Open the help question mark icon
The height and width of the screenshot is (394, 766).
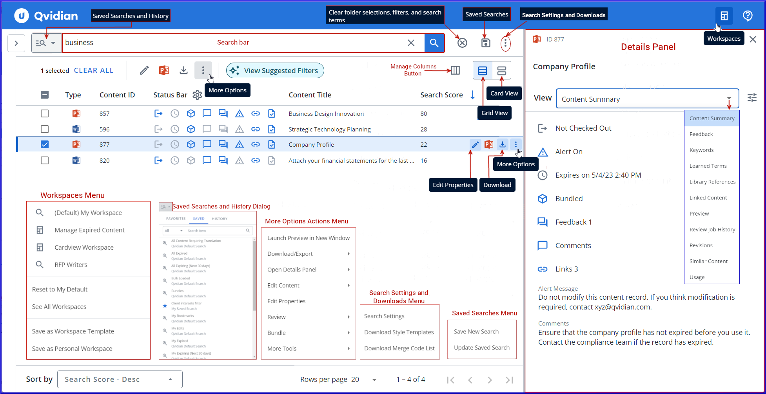(748, 16)
